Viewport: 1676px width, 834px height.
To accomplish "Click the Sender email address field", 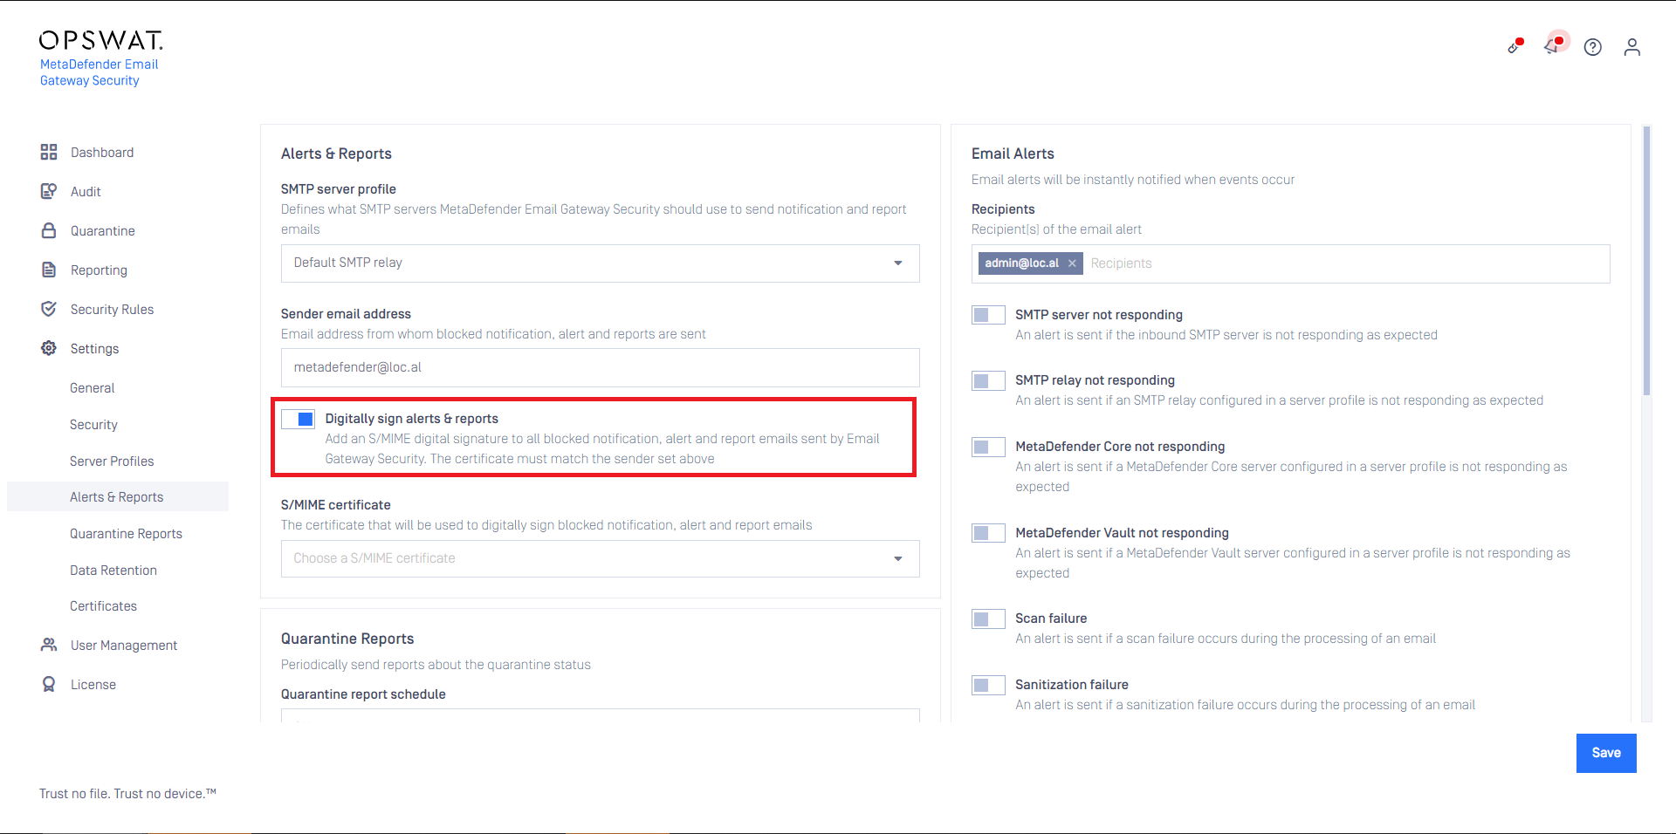I will click(x=600, y=367).
